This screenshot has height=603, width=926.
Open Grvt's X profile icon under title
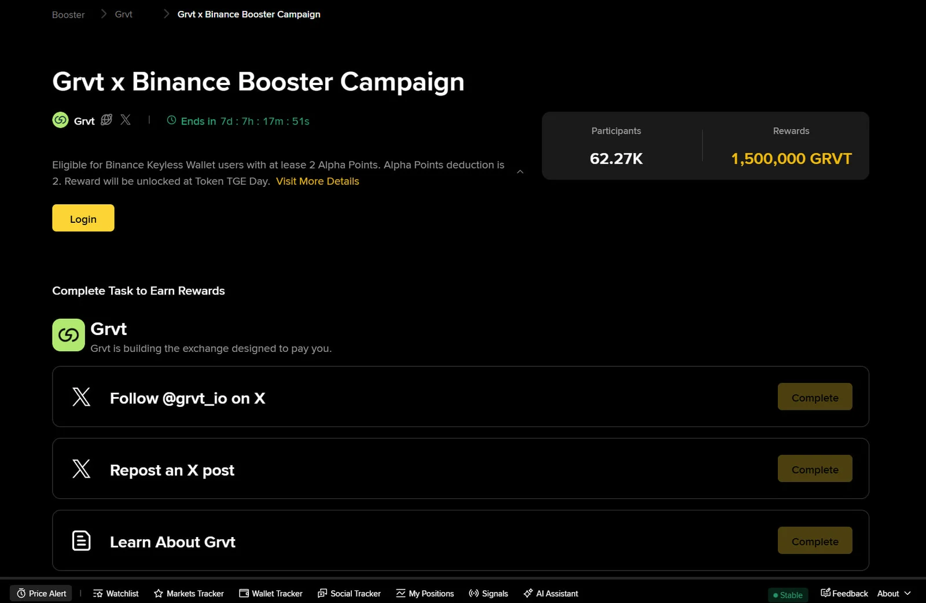(x=126, y=120)
